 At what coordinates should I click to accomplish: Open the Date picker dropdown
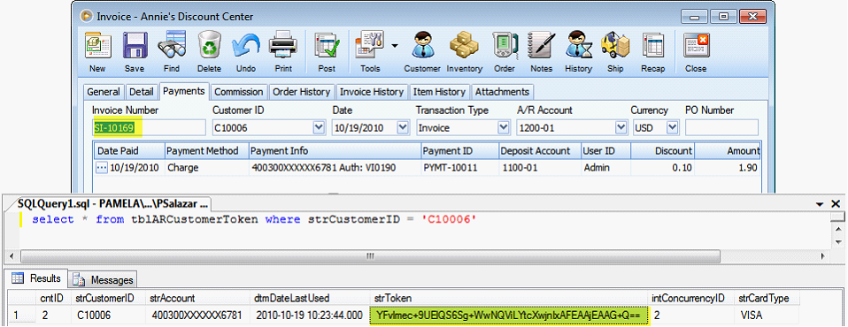coord(403,128)
